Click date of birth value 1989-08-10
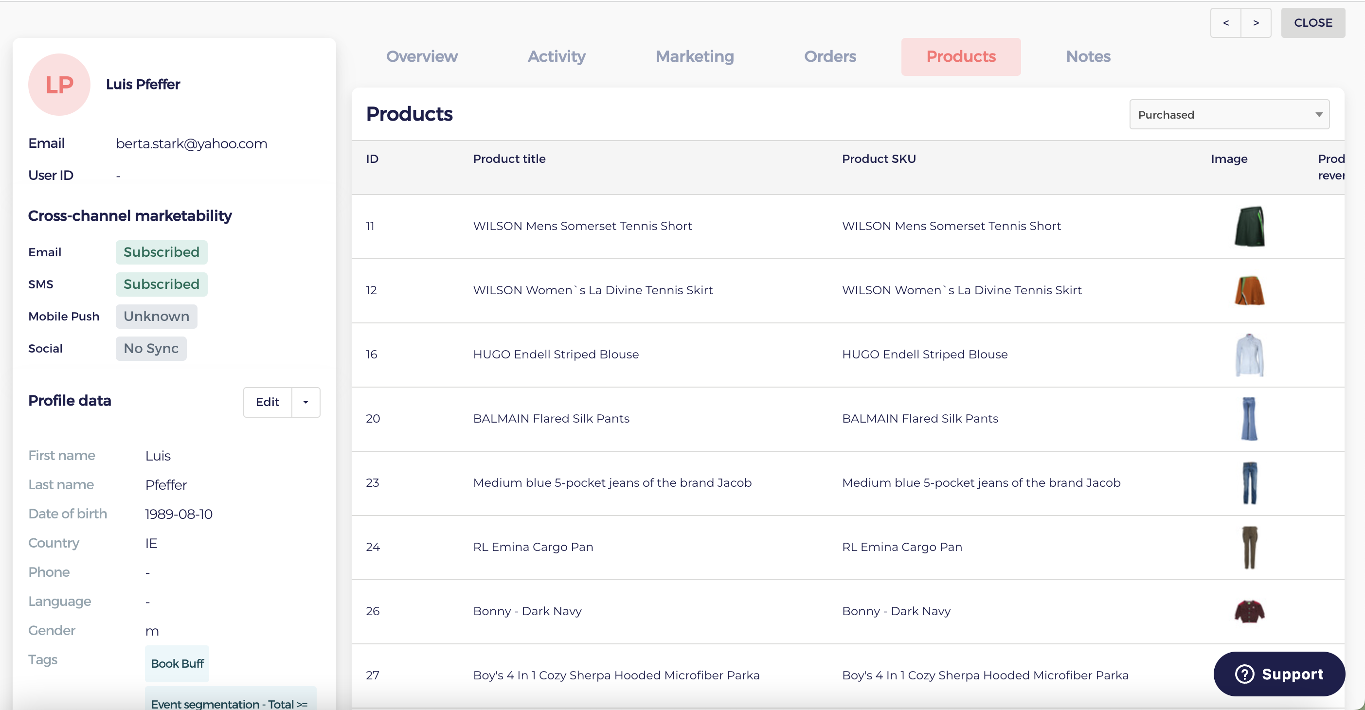Image resolution: width=1365 pixels, height=710 pixels. coord(179,514)
